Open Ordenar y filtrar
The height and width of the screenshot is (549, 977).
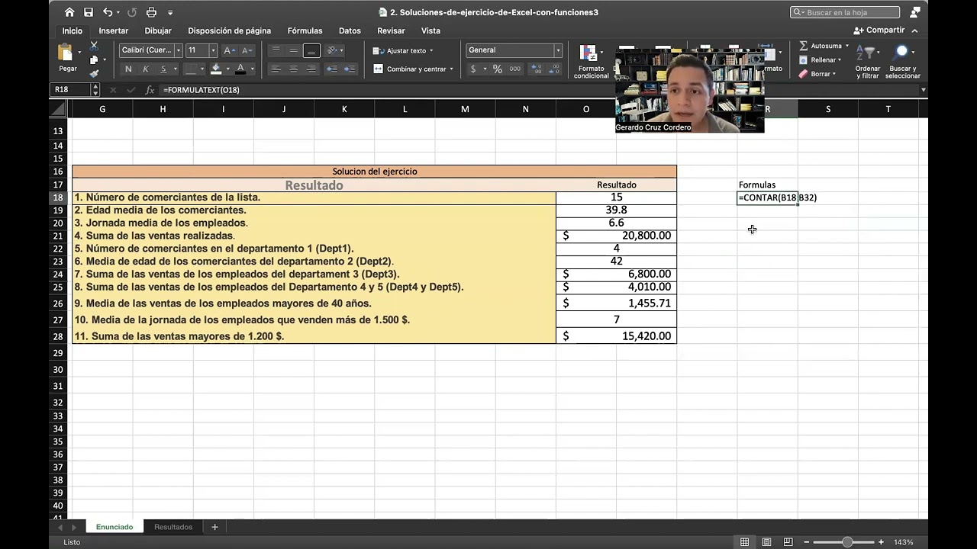pyautogui.click(x=868, y=61)
